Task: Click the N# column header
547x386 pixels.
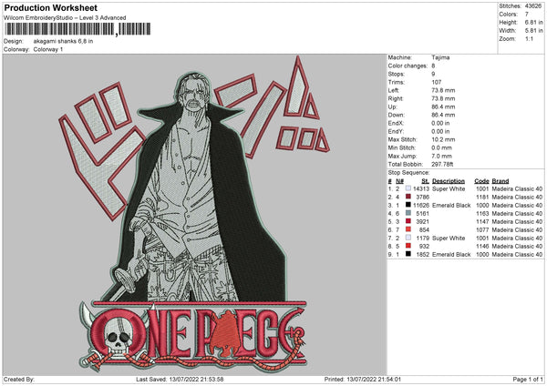Action: coord(399,180)
